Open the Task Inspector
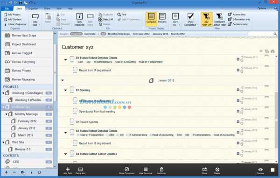Image resolution: width=280 pixels, height=178 pixels. pyautogui.click(x=79, y=20)
